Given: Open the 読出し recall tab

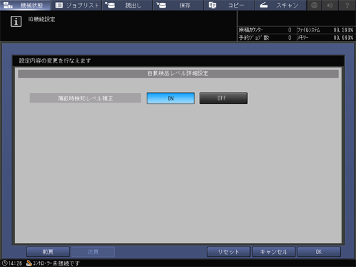Looking at the screenshot, I should tap(127, 5).
